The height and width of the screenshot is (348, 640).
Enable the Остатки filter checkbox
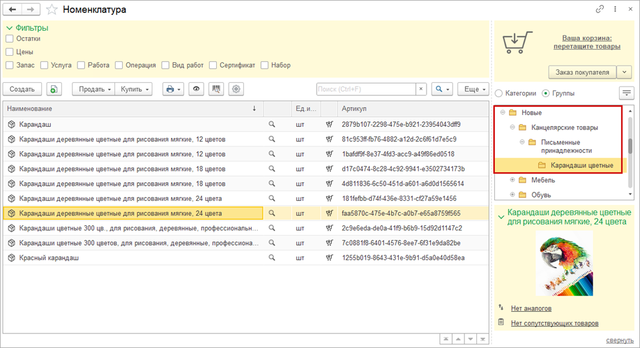click(x=10, y=39)
